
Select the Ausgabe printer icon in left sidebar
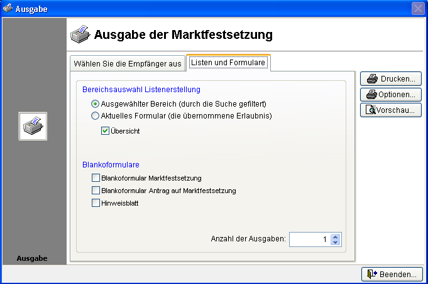[33, 126]
